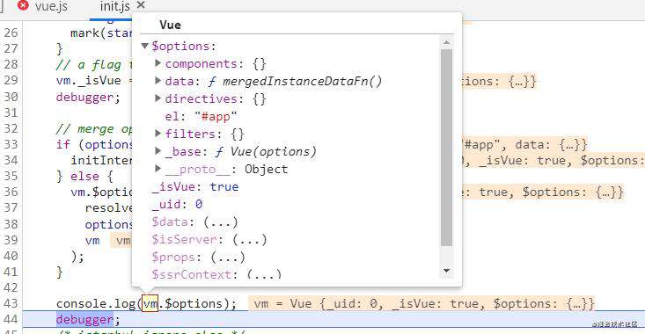
Task: Click inline vm = Vue value on line 43
Action: click(x=423, y=303)
